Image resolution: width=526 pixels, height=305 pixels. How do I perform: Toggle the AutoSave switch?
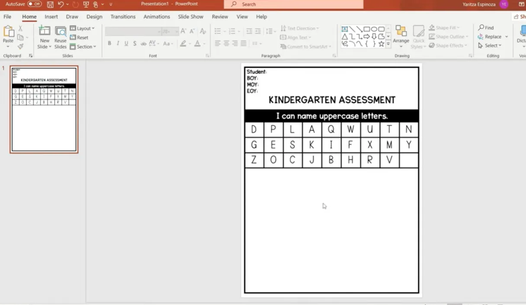click(35, 4)
